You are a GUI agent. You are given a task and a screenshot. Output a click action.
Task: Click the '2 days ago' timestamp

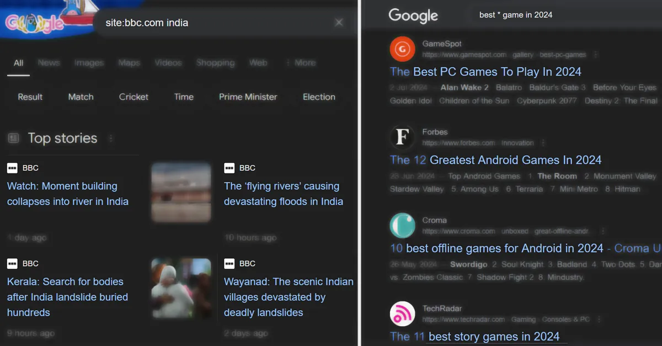(x=246, y=333)
